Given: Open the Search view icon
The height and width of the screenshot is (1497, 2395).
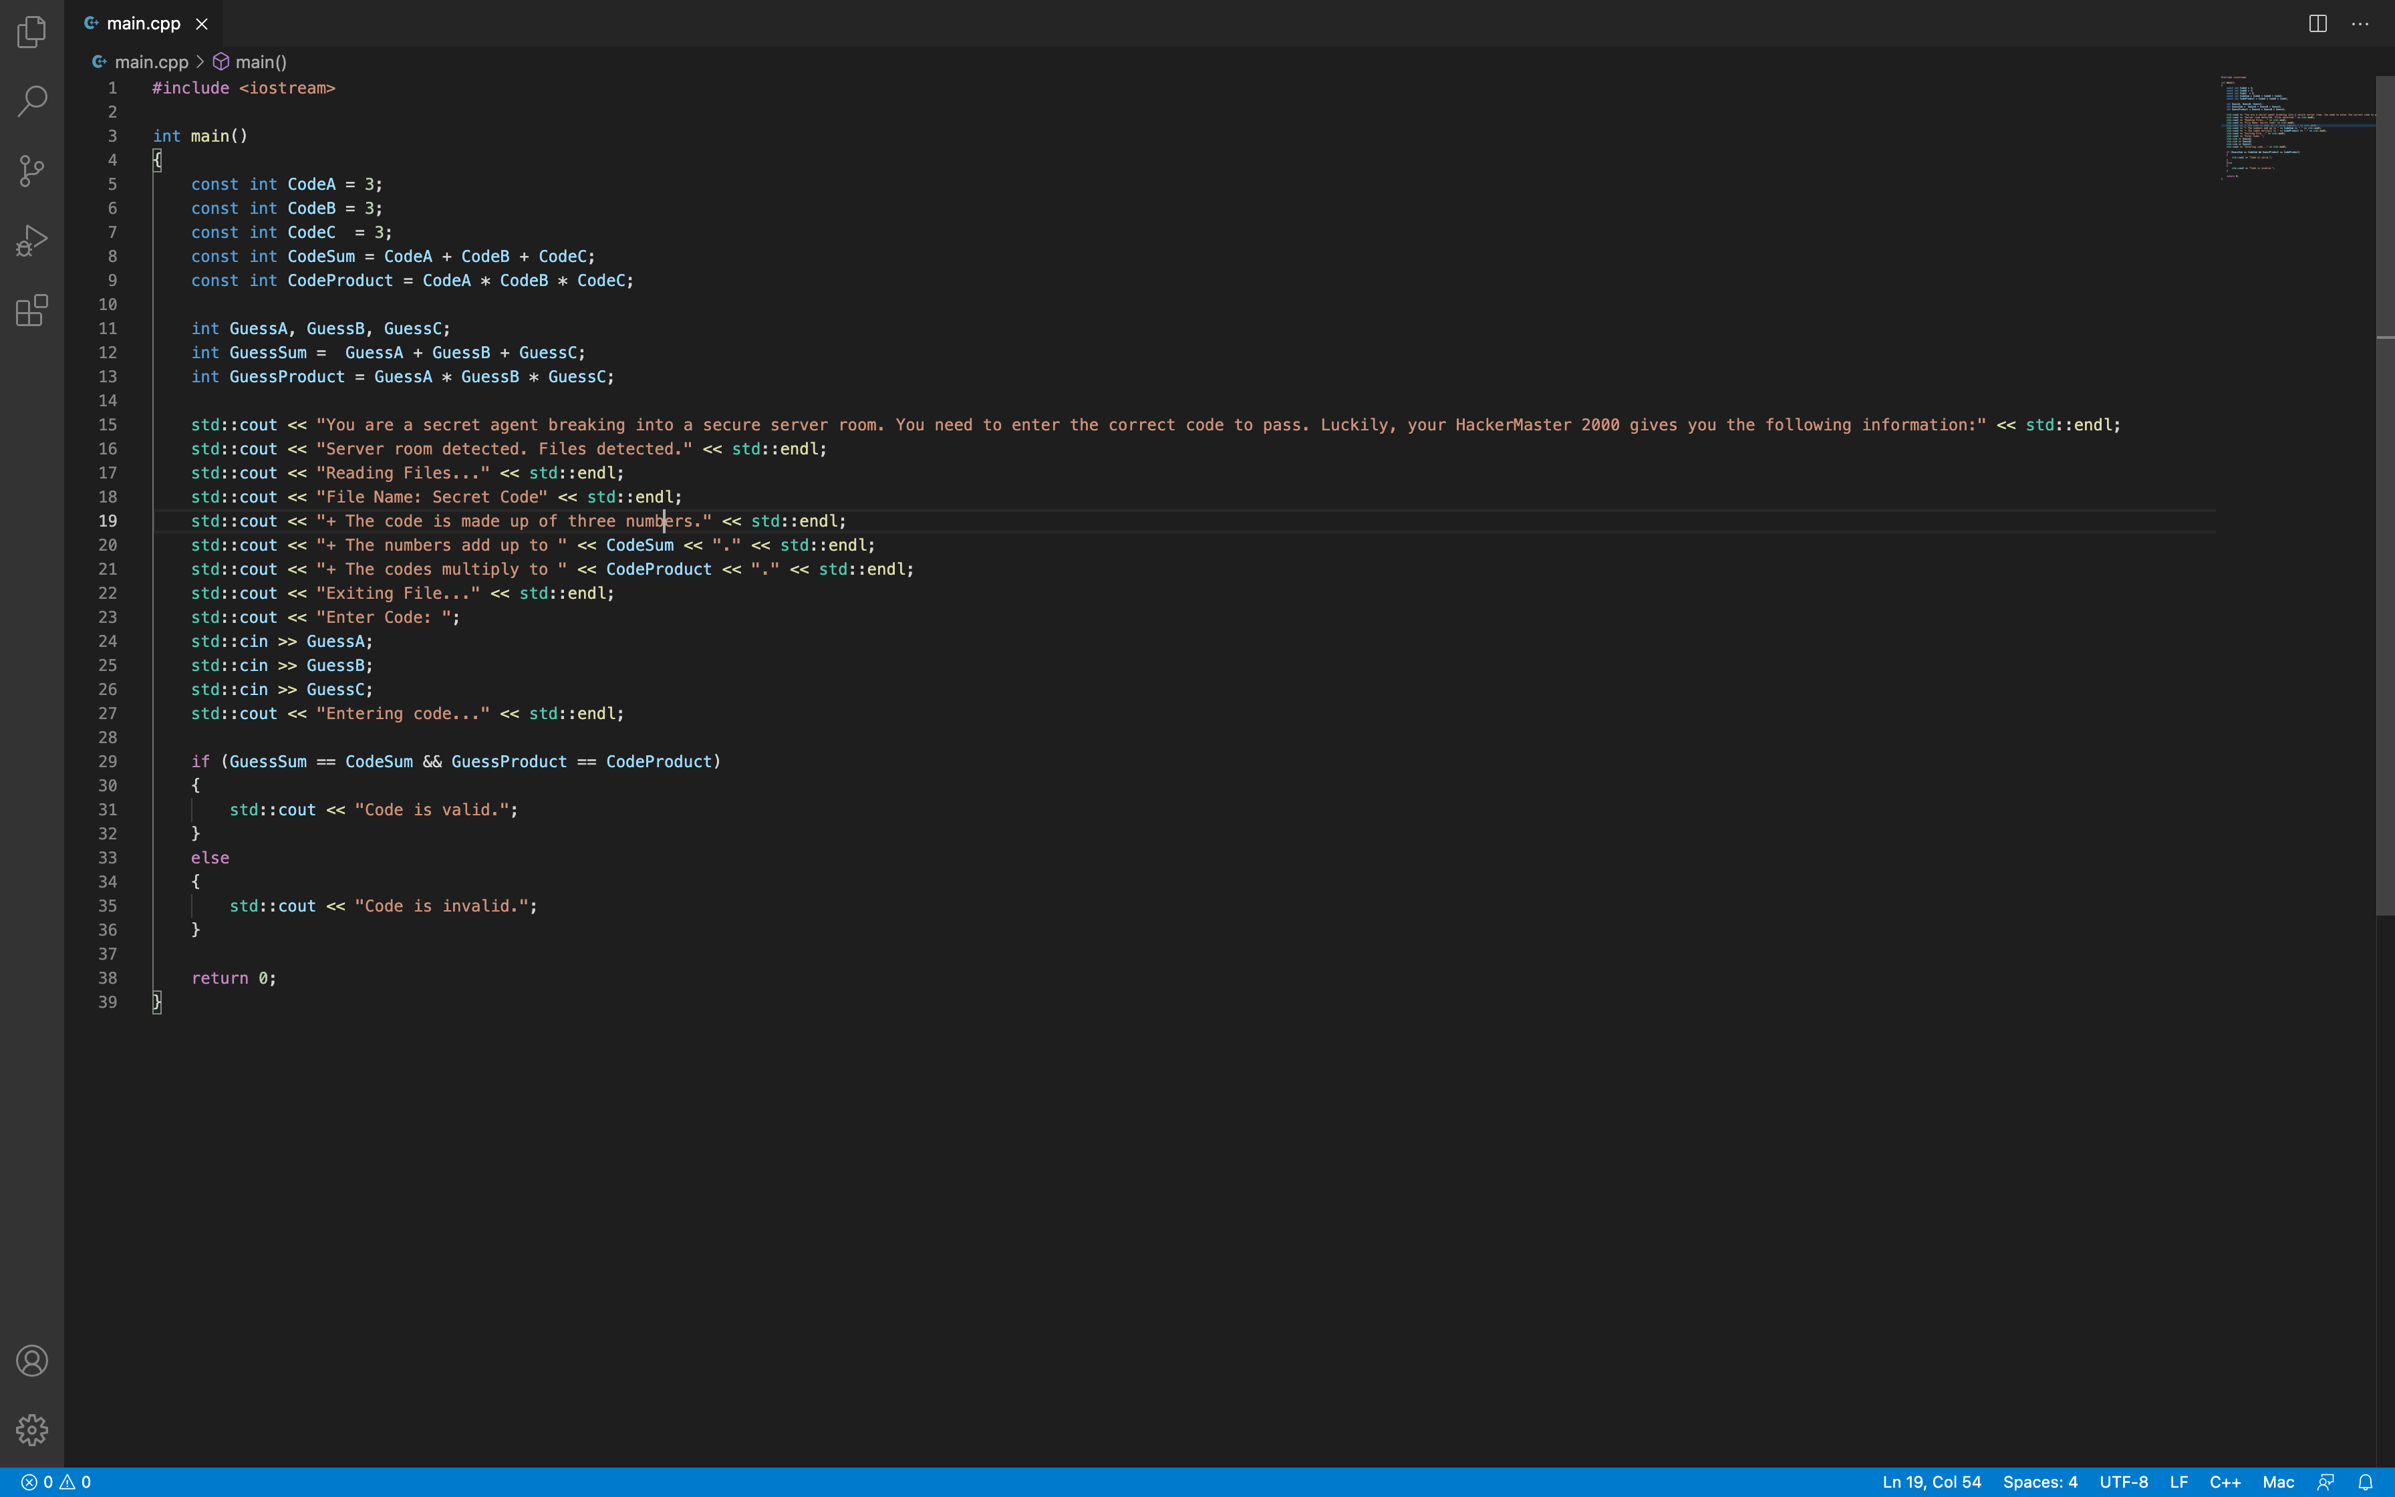Looking at the screenshot, I should pyautogui.click(x=31, y=101).
